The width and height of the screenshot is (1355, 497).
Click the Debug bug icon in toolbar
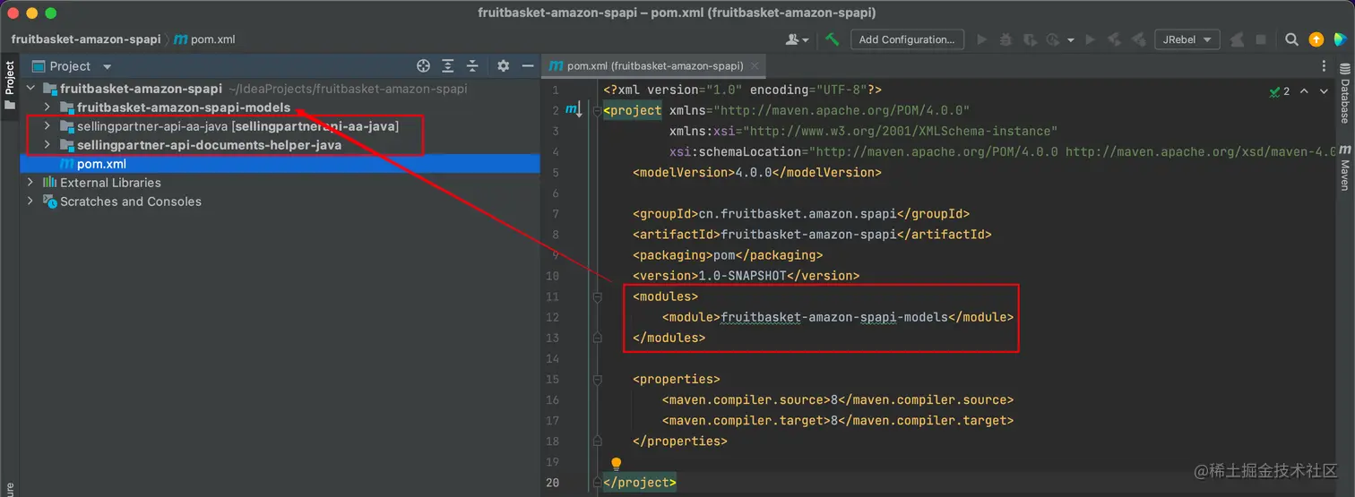(1006, 39)
